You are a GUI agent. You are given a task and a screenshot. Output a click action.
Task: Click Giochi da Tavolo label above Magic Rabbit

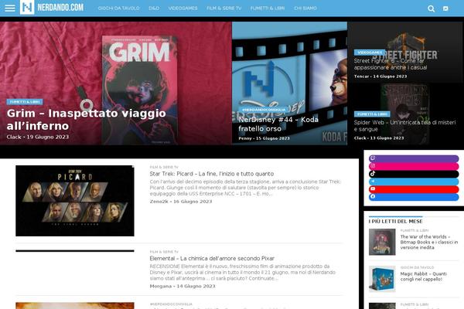coord(417,267)
